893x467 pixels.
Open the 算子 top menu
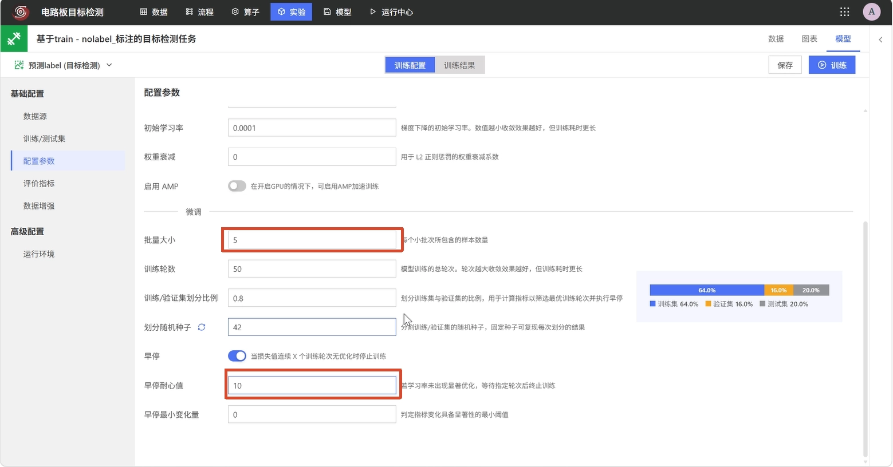(245, 11)
